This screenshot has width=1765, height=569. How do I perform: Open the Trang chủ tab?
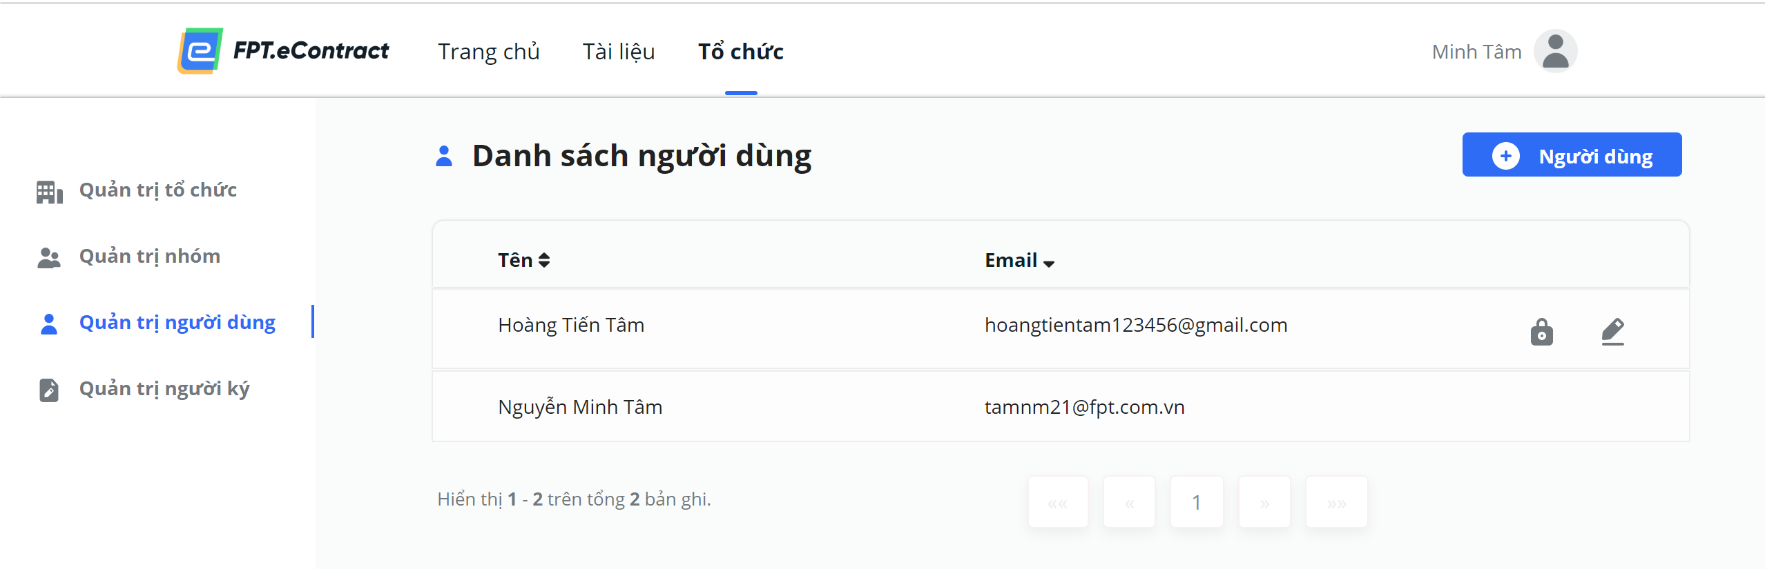tap(489, 52)
